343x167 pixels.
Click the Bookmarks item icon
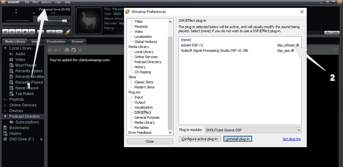[5, 128]
